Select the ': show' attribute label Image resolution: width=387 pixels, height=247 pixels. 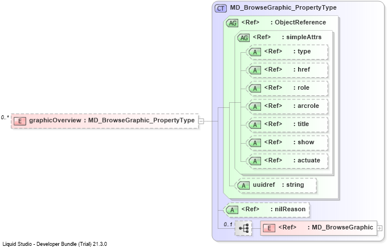tap(304, 143)
